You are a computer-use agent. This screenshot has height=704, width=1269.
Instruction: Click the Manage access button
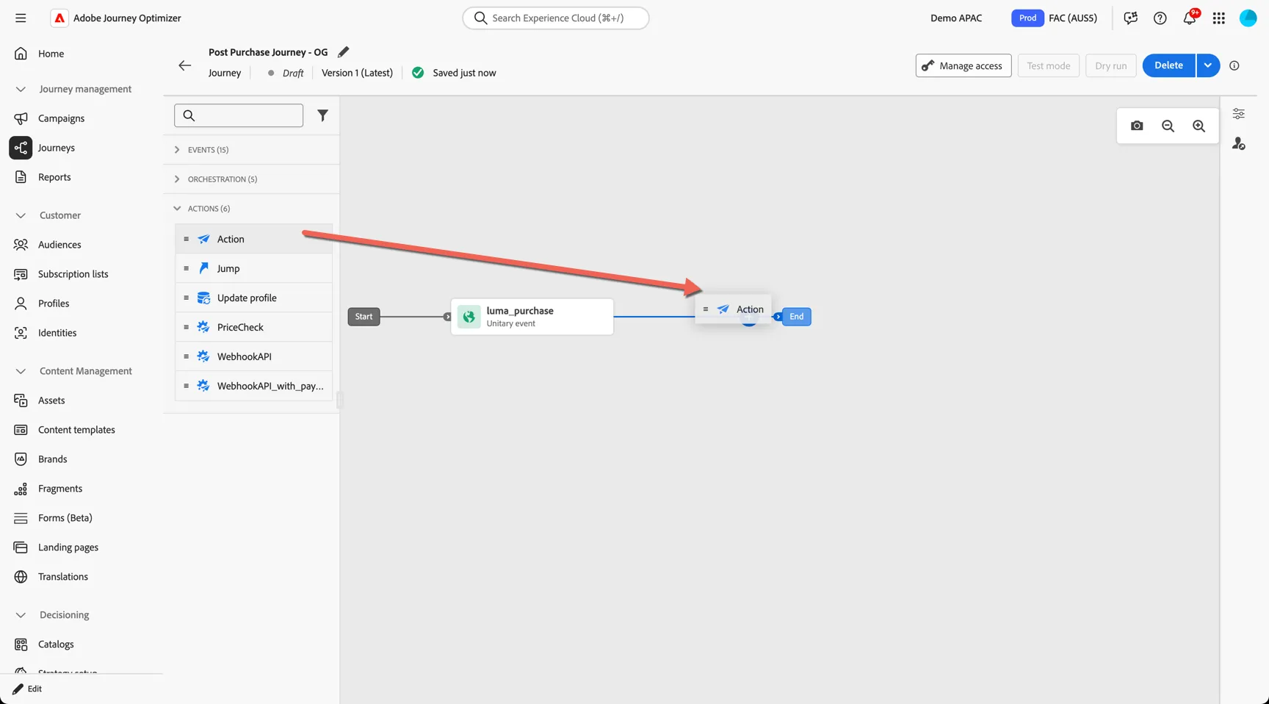(x=963, y=65)
